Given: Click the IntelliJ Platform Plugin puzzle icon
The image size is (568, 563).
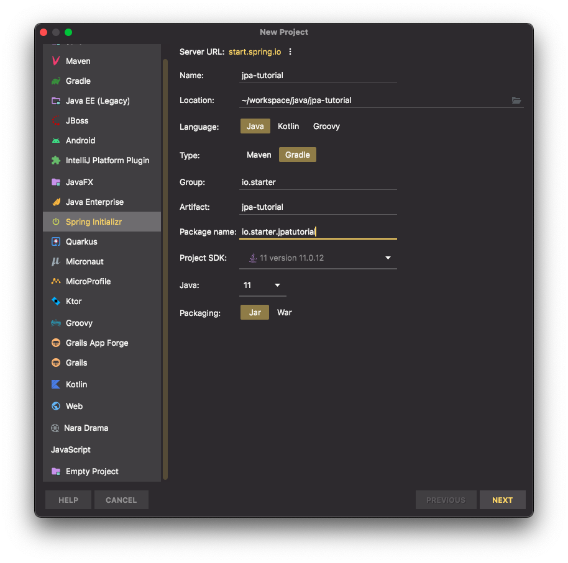Looking at the screenshot, I should 56,160.
